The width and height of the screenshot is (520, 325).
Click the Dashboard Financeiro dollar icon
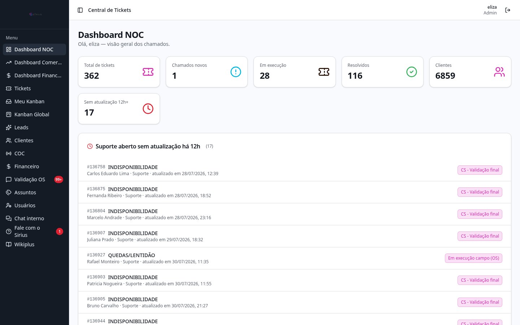pos(9,75)
